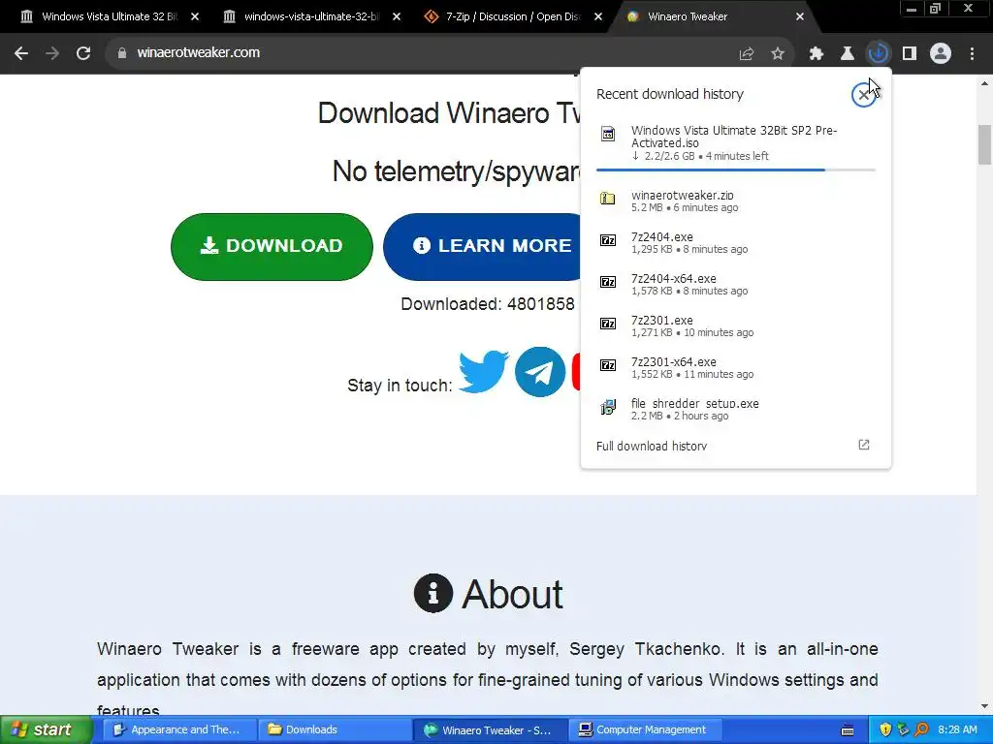Open the Twitter bird icon
The image size is (993, 744).
483,371
